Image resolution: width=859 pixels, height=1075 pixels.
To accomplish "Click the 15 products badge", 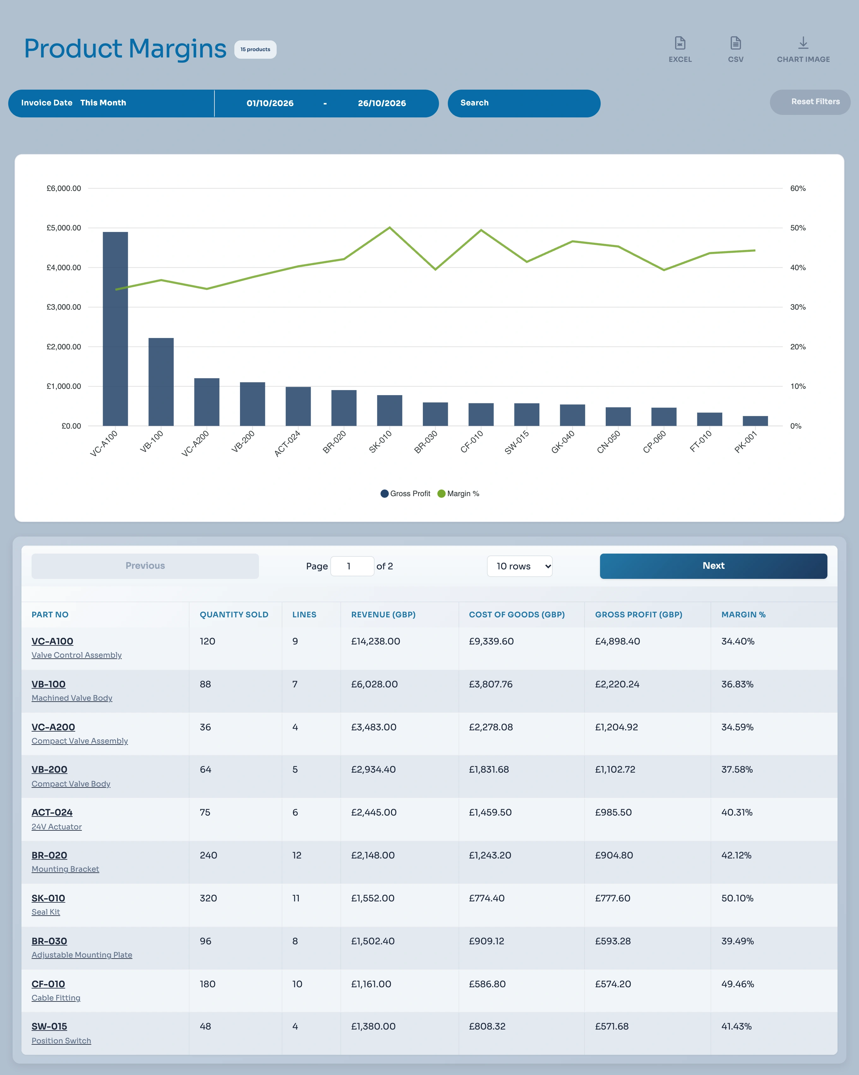I will [x=255, y=49].
